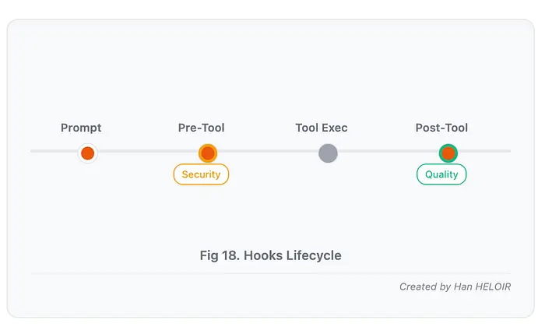
Task: Click the Pre-Tool stage label
Action: coord(201,128)
